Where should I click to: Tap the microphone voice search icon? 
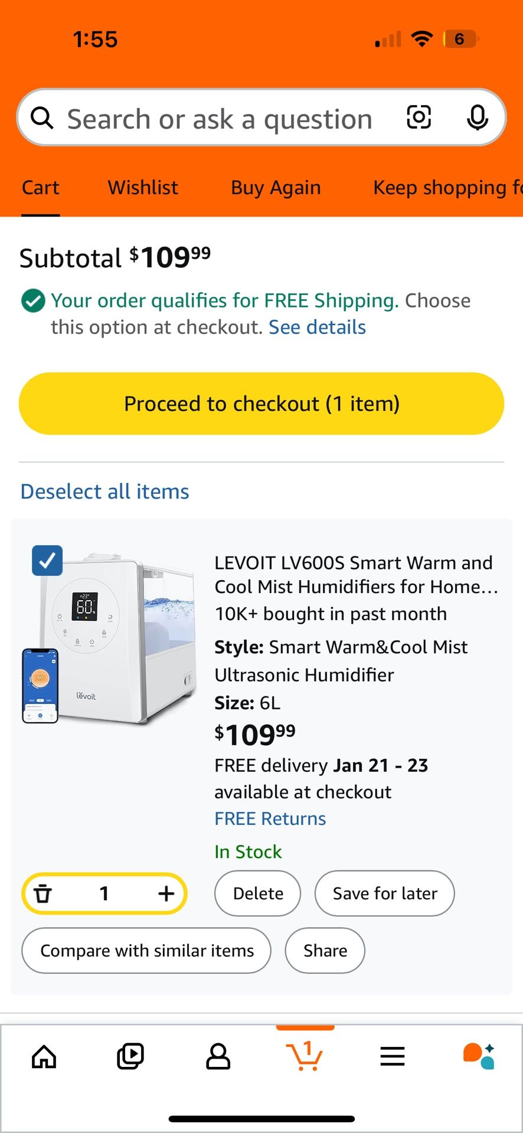pos(477,117)
